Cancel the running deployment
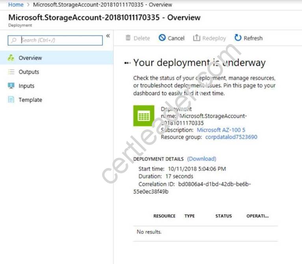The width and height of the screenshot is (302, 264). [x=172, y=38]
